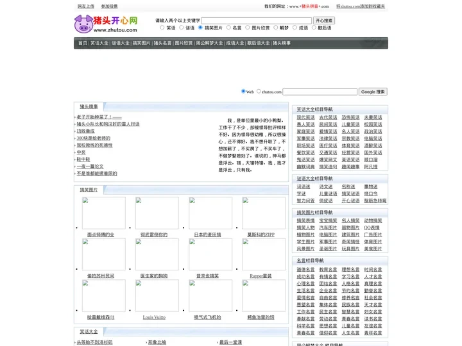Click the Google search text box
The height and width of the screenshot is (346, 462).
[320, 92]
